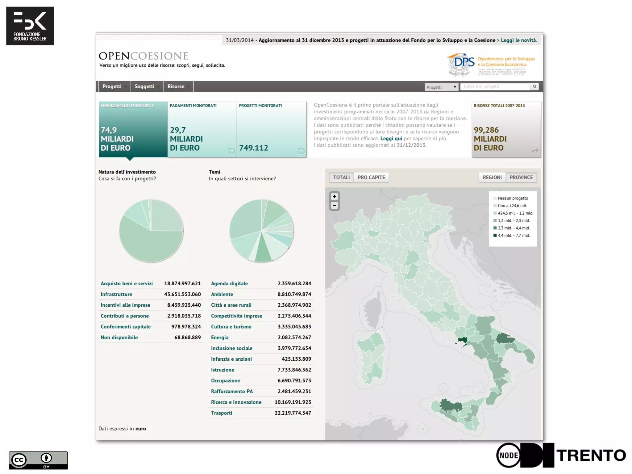Select the Finanziamenti Monitorati tile
632x474 pixels.
pos(133,129)
